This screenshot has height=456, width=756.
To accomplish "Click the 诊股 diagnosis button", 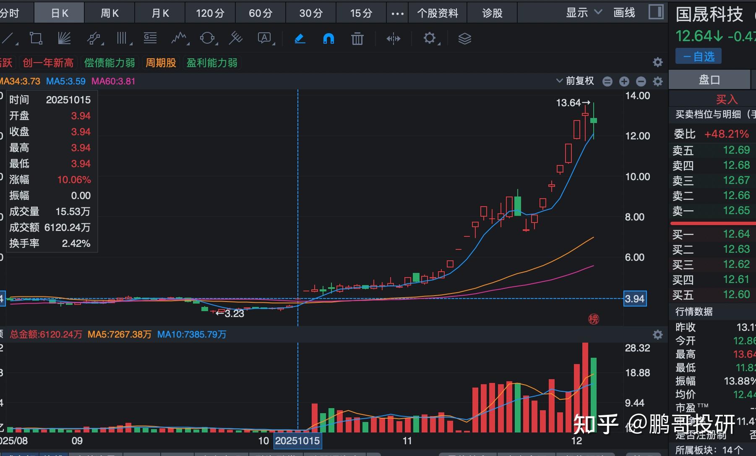I will click(492, 13).
